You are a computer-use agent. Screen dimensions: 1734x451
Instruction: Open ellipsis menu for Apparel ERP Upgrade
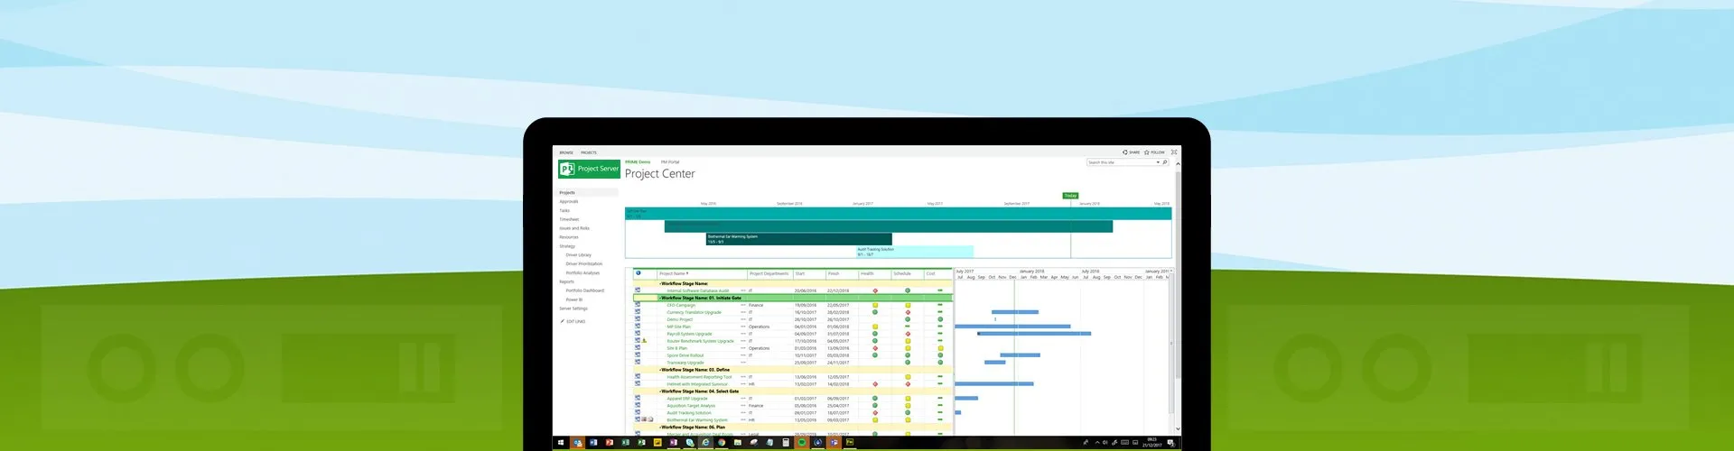point(743,399)
